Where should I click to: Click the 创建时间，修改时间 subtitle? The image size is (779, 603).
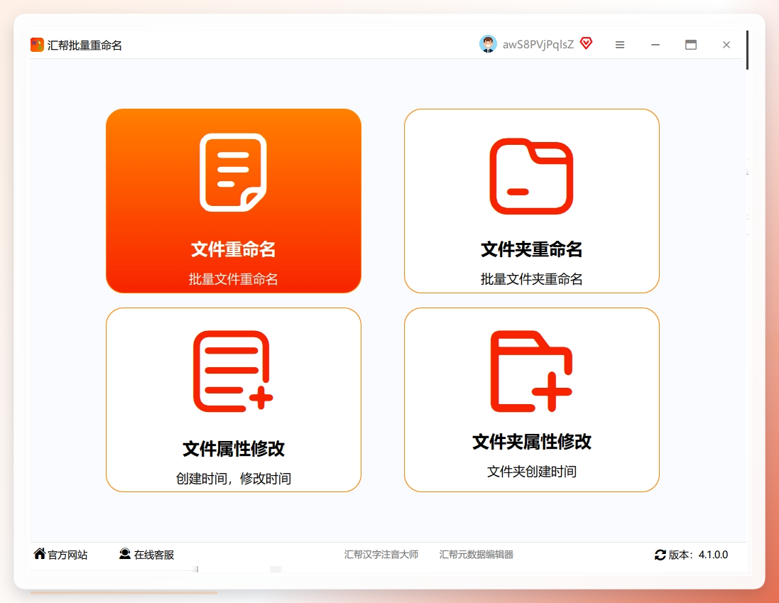click(234, 478)
